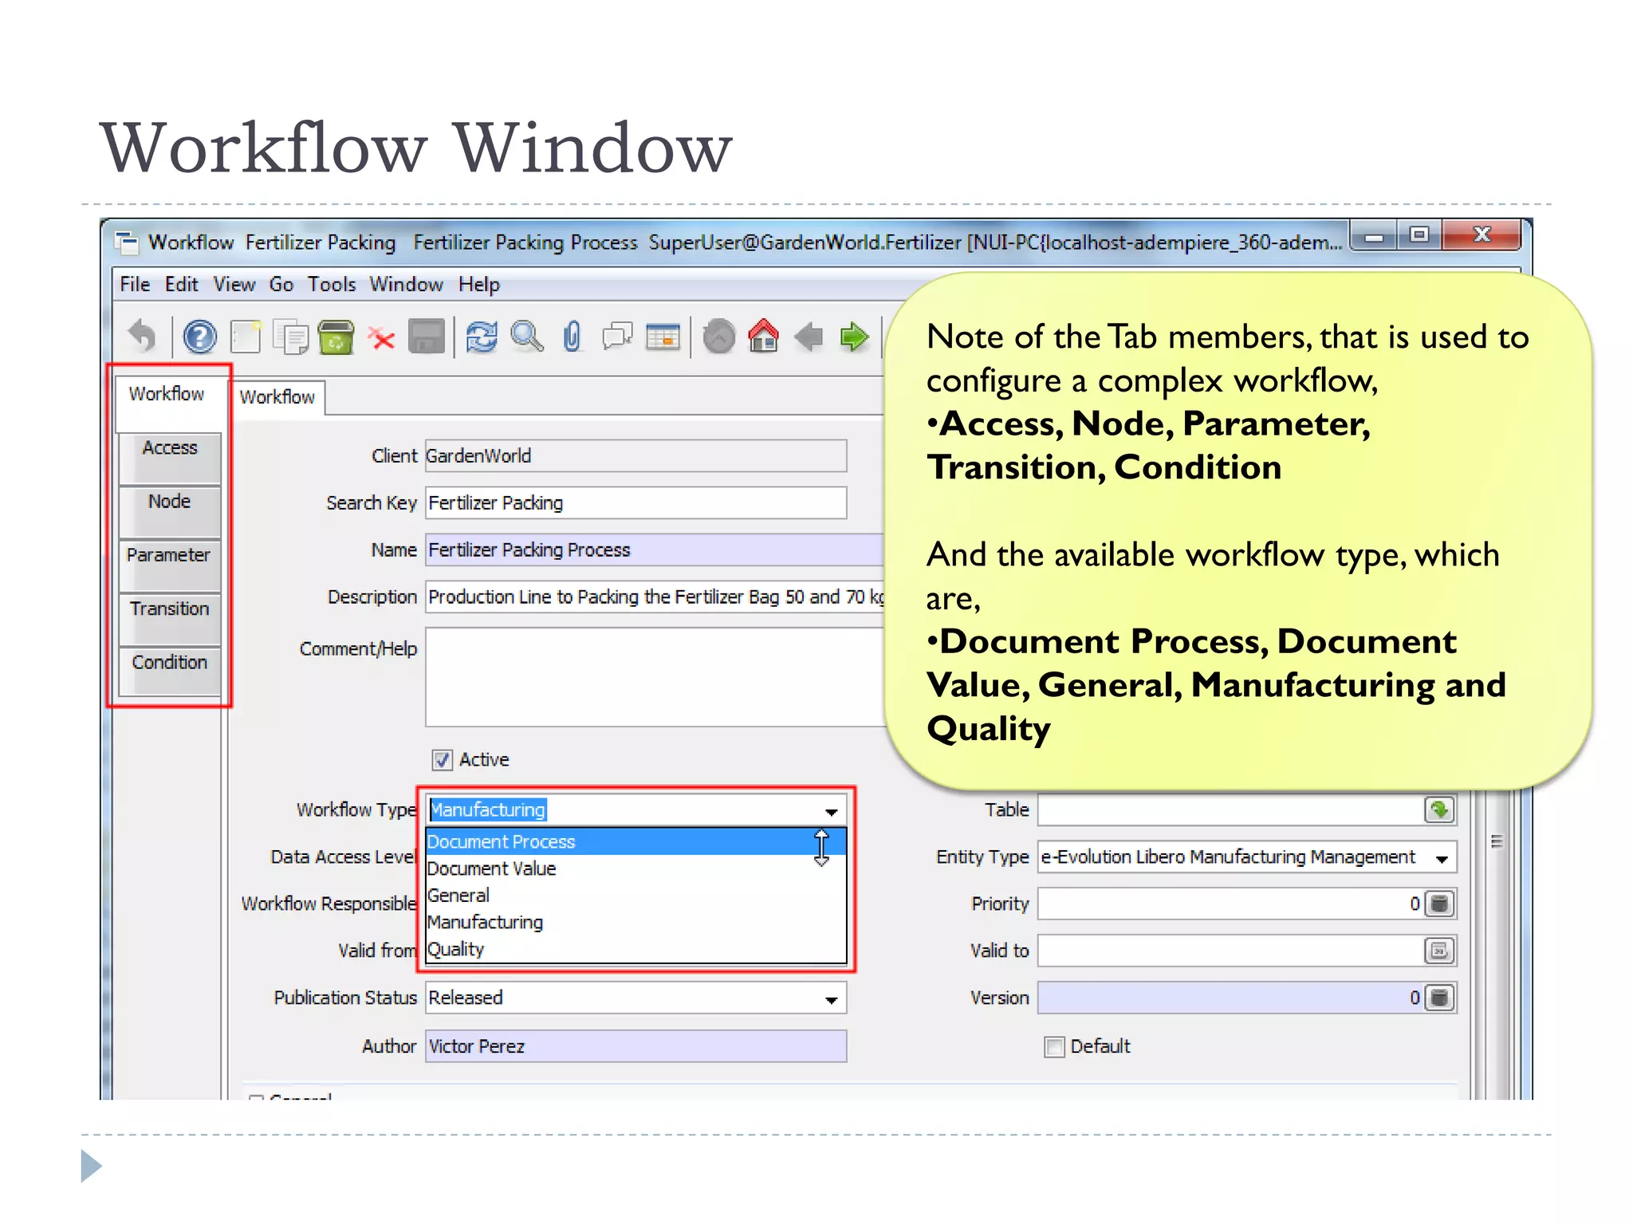Open the Publication Status dropdown
1633x1225 pixels.
click(x=831, y=999)
